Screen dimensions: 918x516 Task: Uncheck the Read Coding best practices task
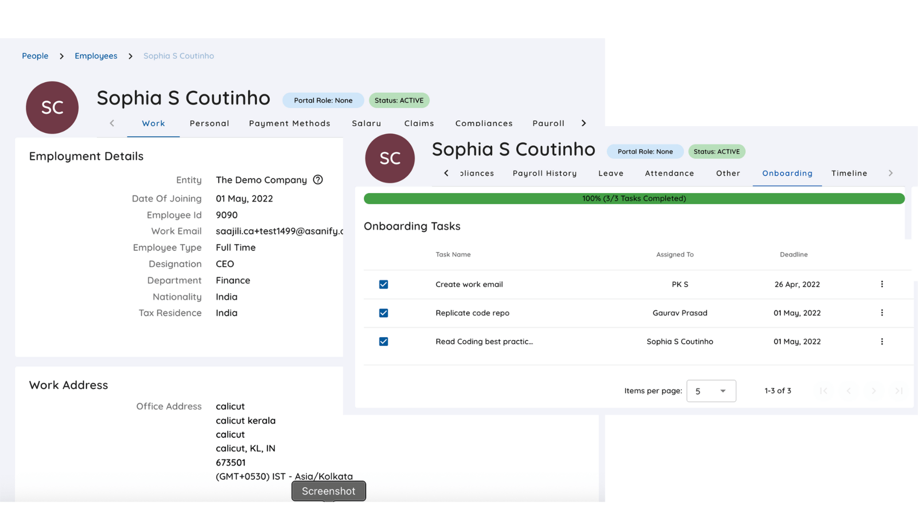[x=383, y=341]
